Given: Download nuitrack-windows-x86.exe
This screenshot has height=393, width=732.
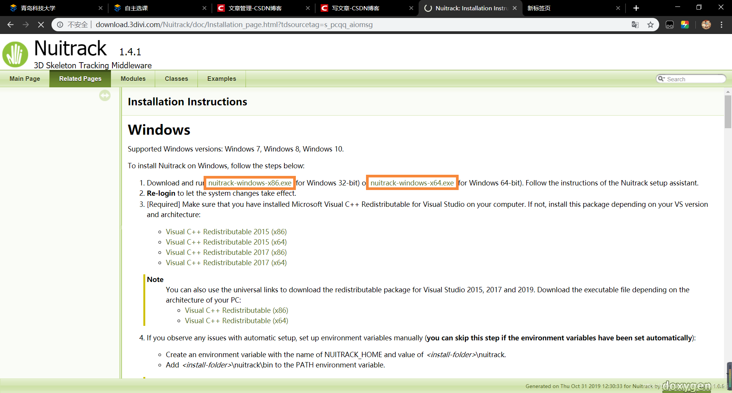Looking at the screenshot, I should tap(250, 183).
